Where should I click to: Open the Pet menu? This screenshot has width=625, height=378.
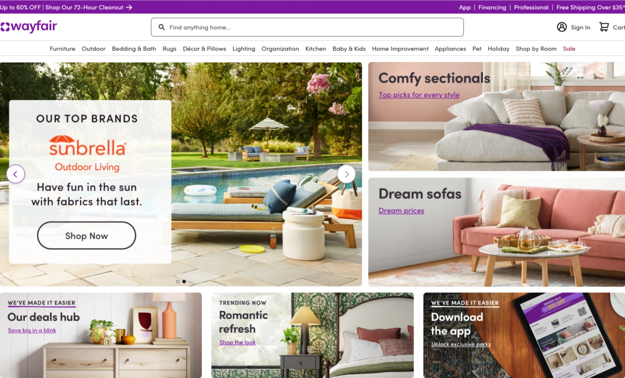pos(477,49)
